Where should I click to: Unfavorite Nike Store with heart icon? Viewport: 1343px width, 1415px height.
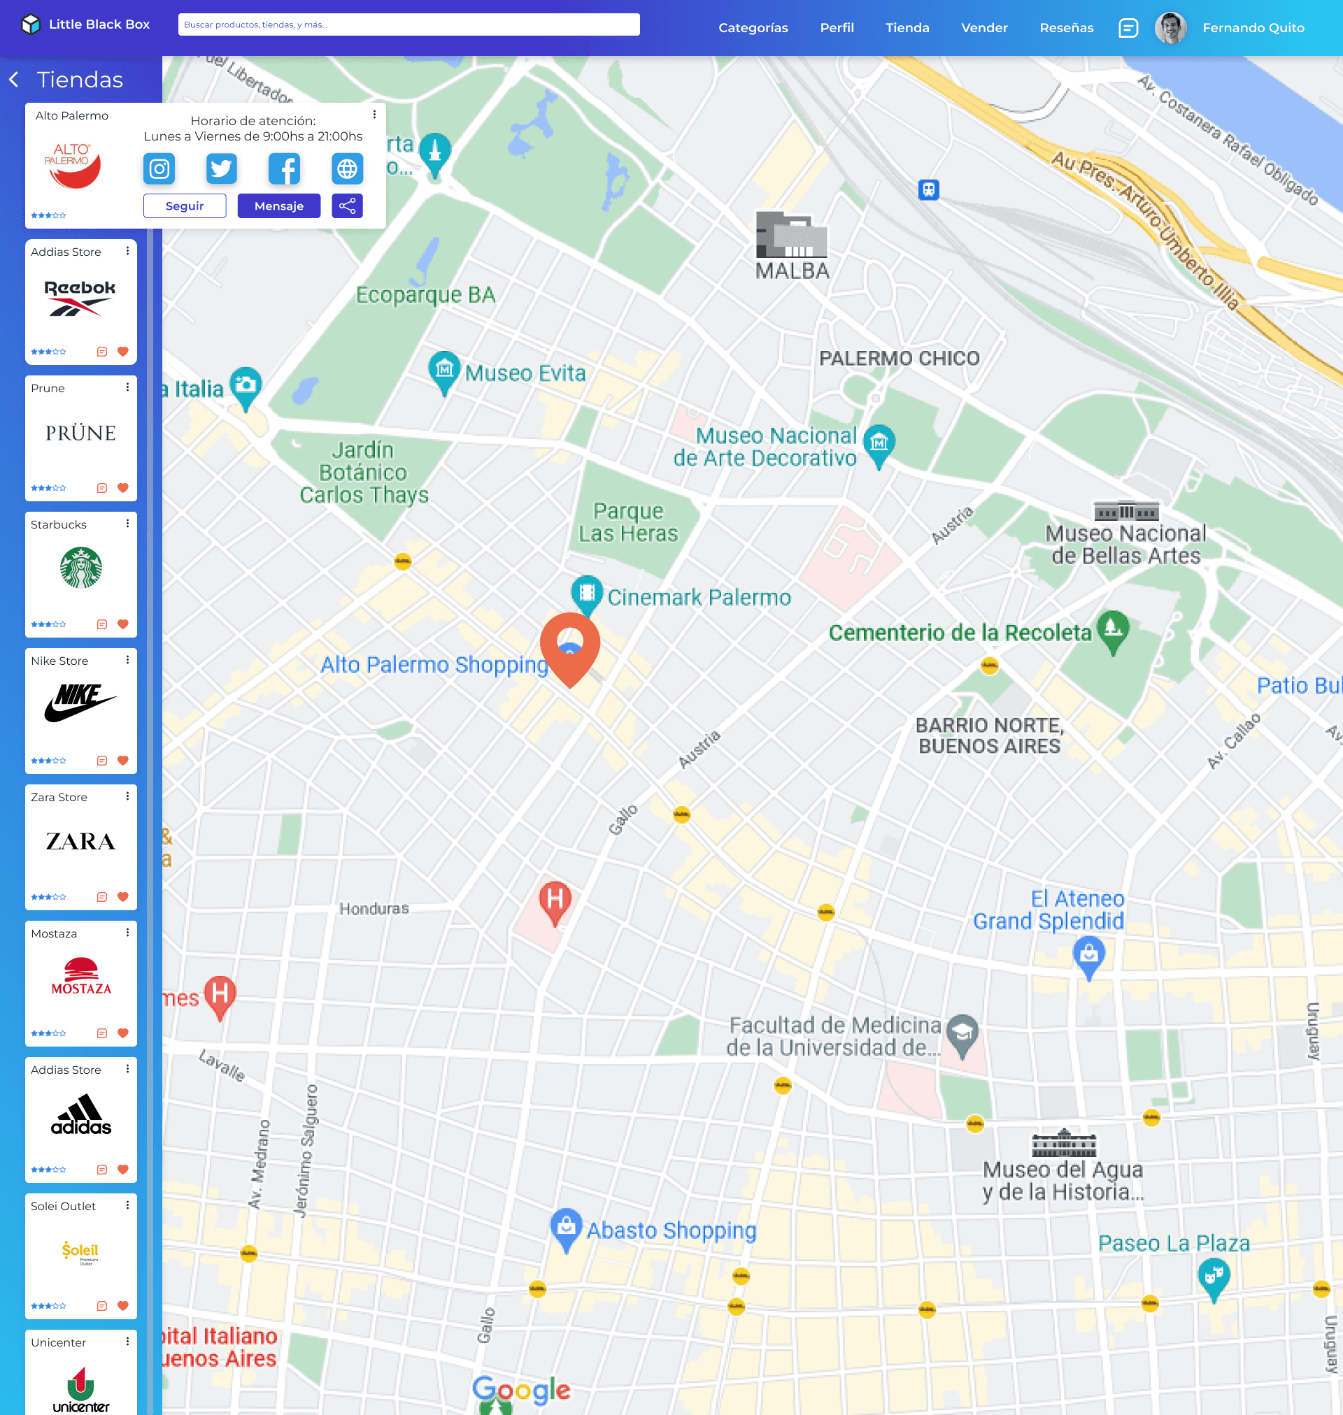pyautogui.click(x=122, y=761)
